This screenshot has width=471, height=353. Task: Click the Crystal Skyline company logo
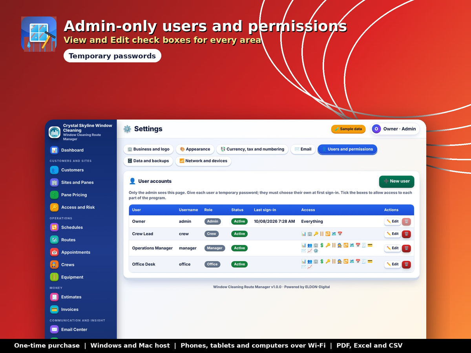[55, 133]
